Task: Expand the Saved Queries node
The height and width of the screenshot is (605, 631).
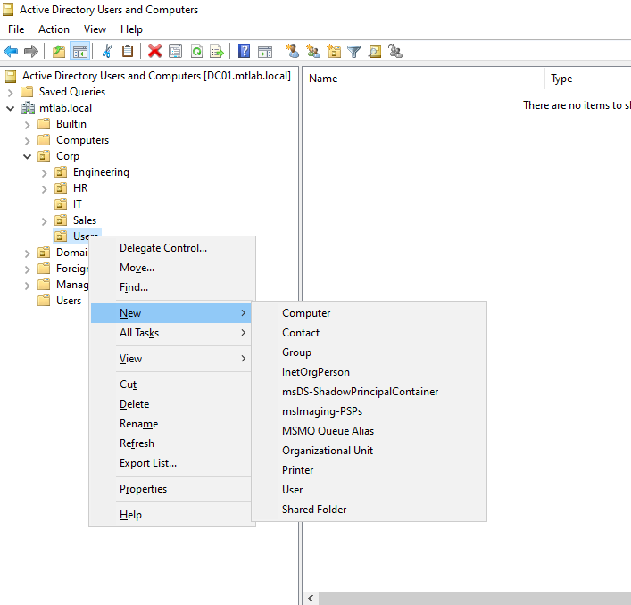Action: tap(11, 93)
